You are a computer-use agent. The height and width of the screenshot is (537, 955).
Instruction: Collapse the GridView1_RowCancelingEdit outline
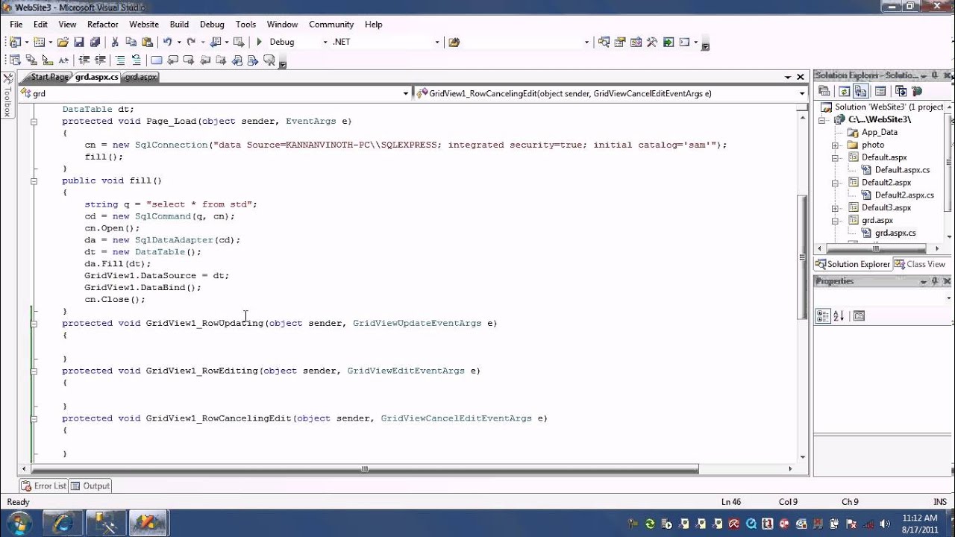34,418
